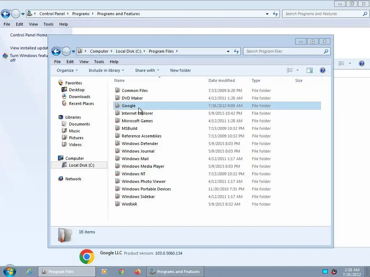Open the Organize dropdown

point(67,70)
